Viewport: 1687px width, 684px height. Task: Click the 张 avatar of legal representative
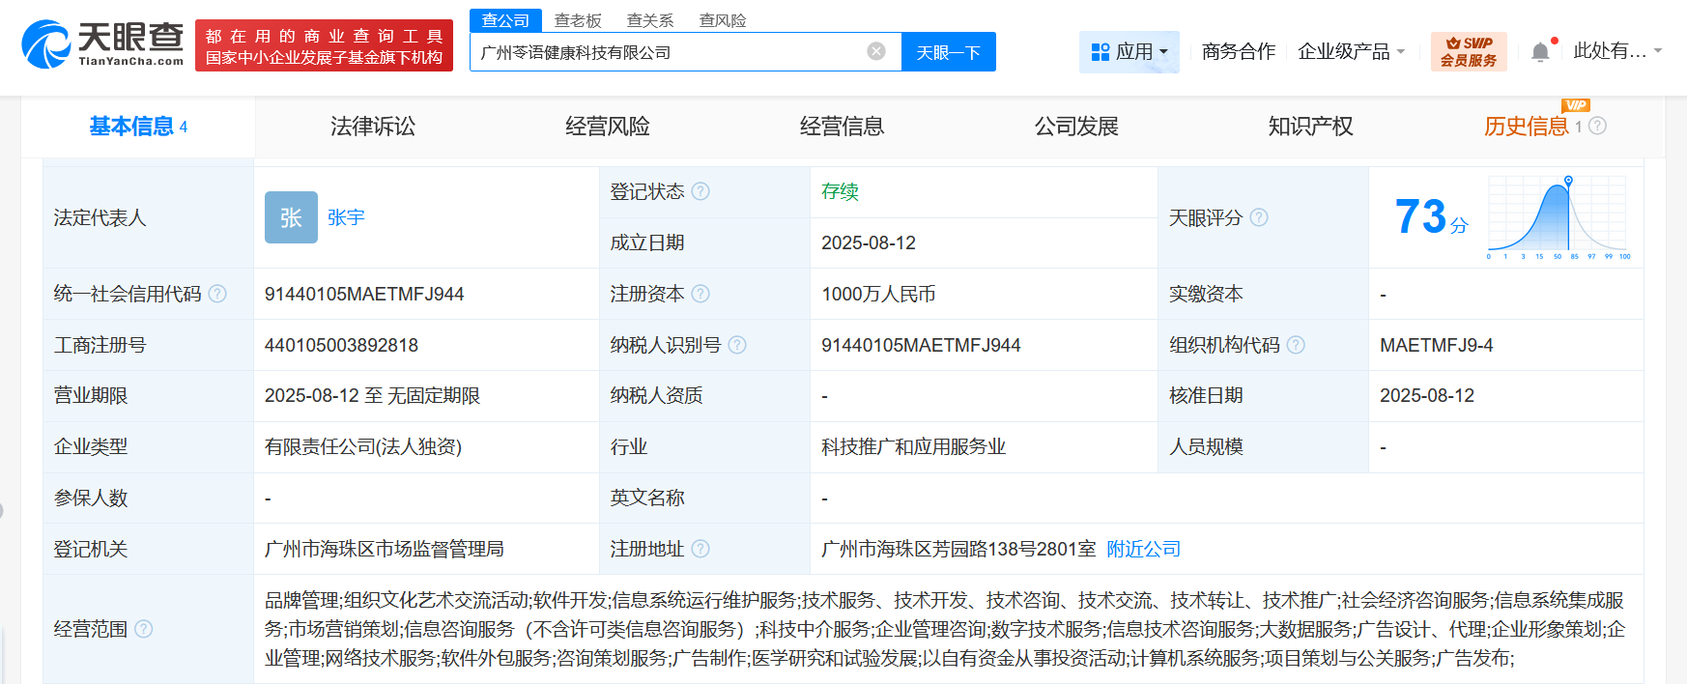pos(291,217)
